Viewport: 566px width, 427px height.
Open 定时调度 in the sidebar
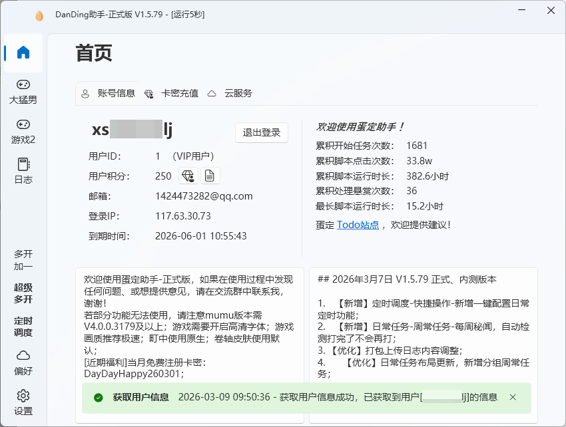point(23,327)
